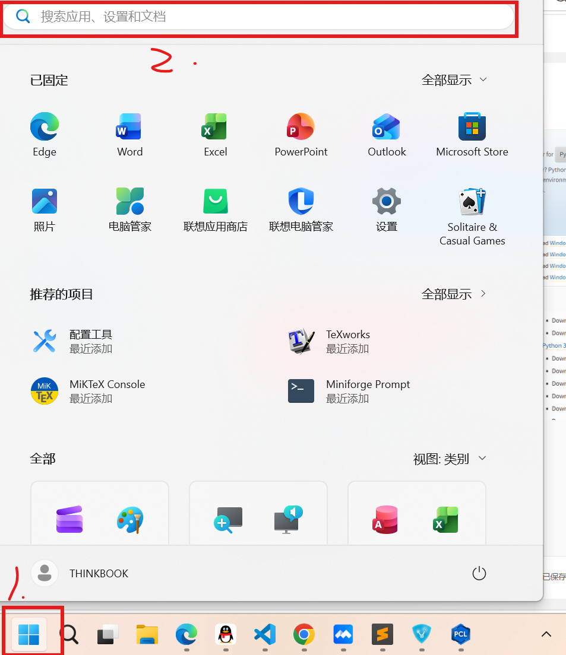The image size is (566, 655).
Task: Launch Word from pinned apps
Action: 129,134
